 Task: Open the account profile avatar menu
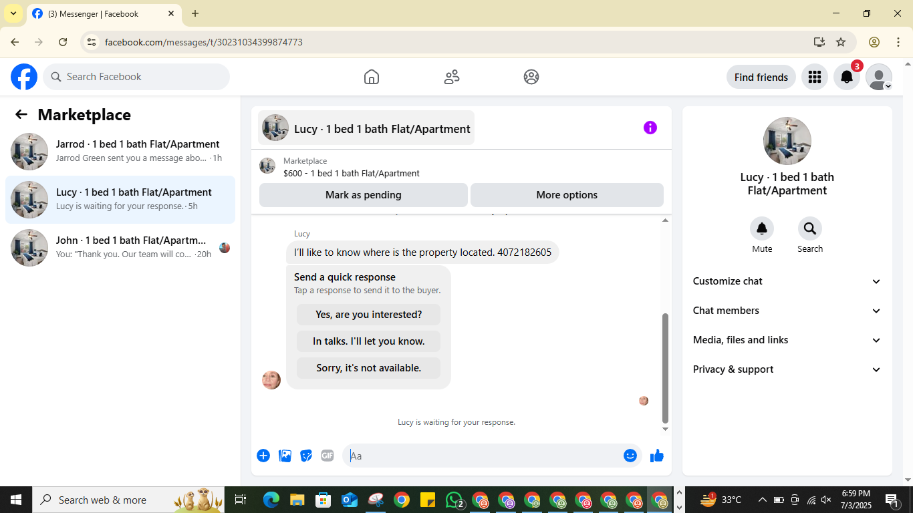click(879, 77)
